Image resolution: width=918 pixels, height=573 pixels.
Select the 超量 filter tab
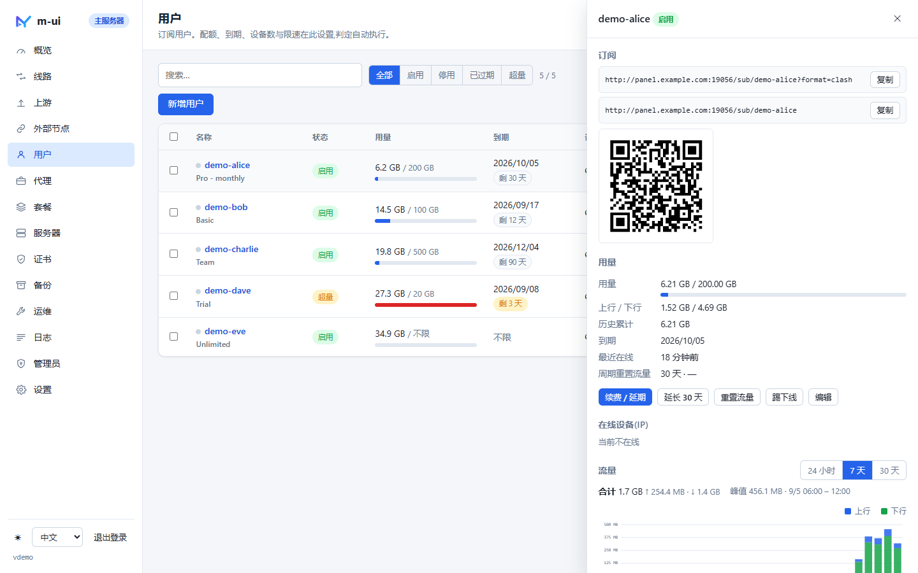pyautogui.click(x=517, y=75)
